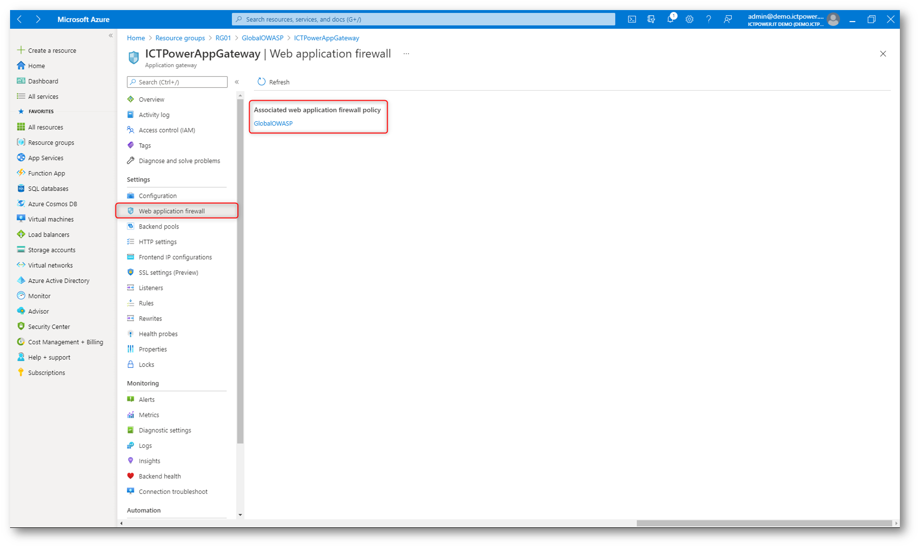Click the Virtual networks icon
920x548 pixels.
point(21,264)
